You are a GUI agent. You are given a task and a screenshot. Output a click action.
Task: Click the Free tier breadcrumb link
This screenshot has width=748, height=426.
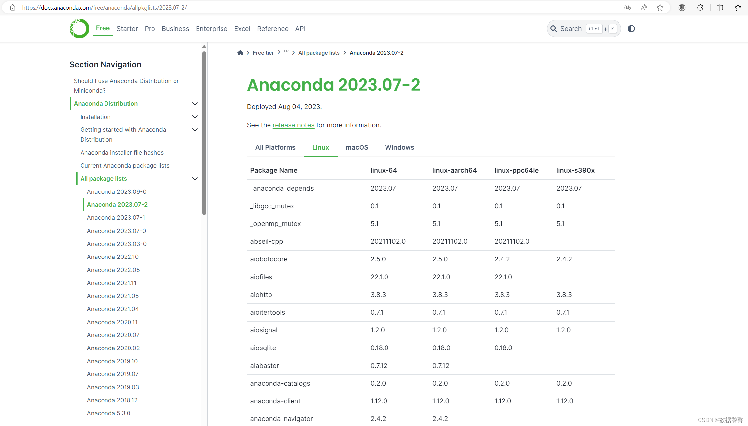263,53
